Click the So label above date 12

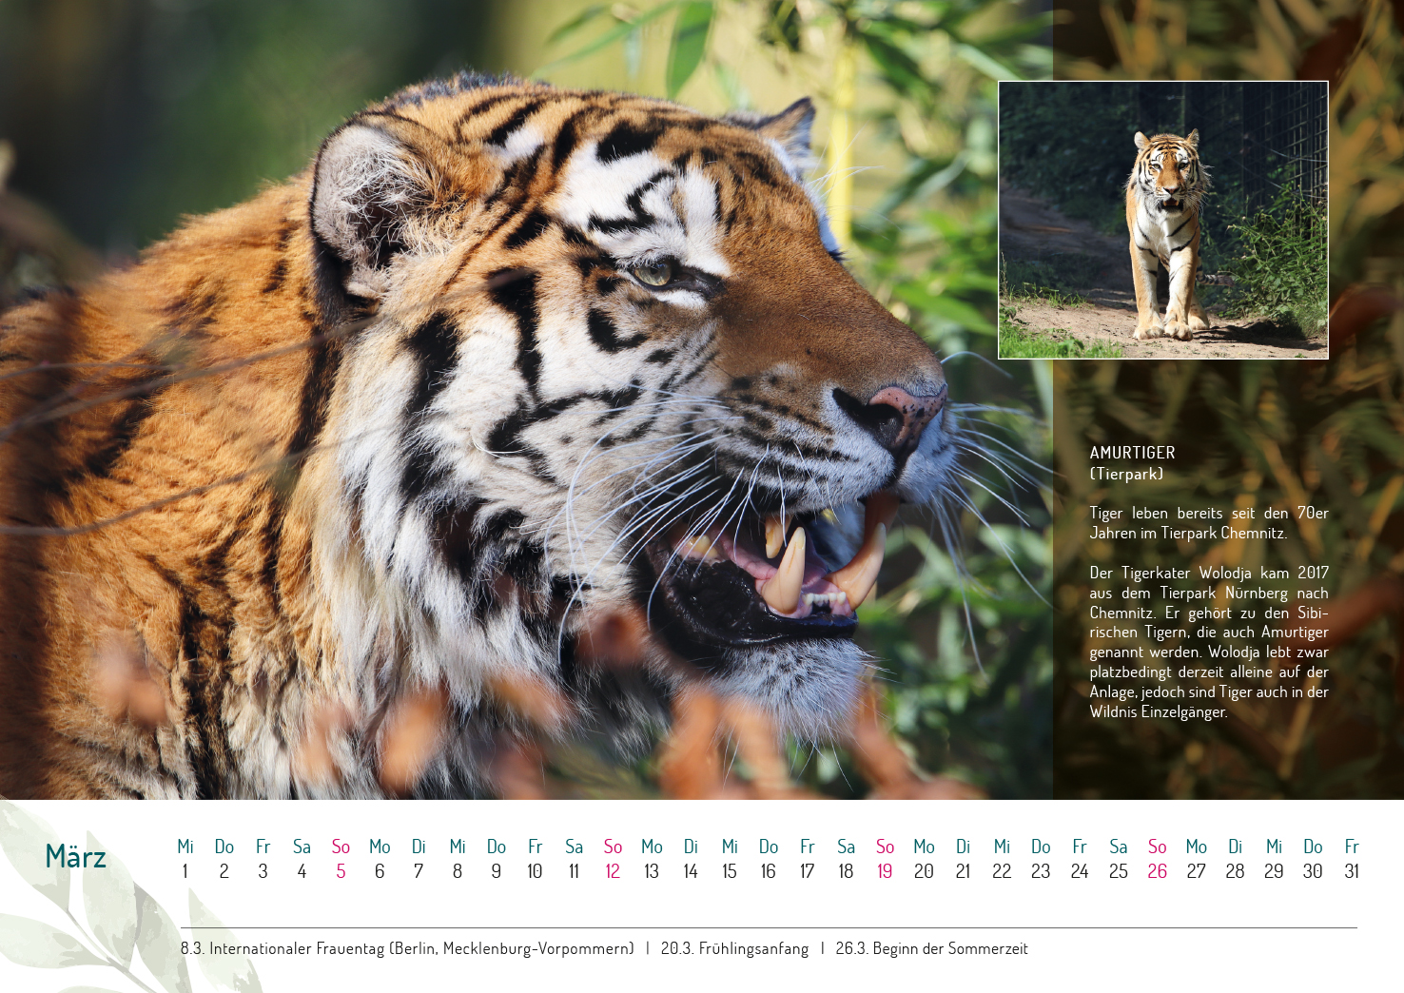point(613,847)
